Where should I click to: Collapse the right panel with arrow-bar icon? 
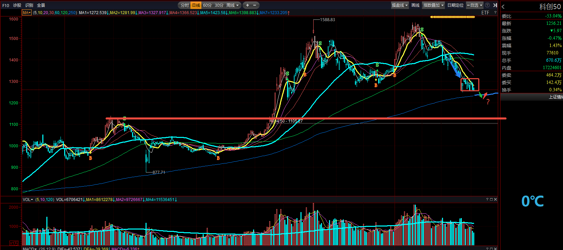tap(495, 5)
